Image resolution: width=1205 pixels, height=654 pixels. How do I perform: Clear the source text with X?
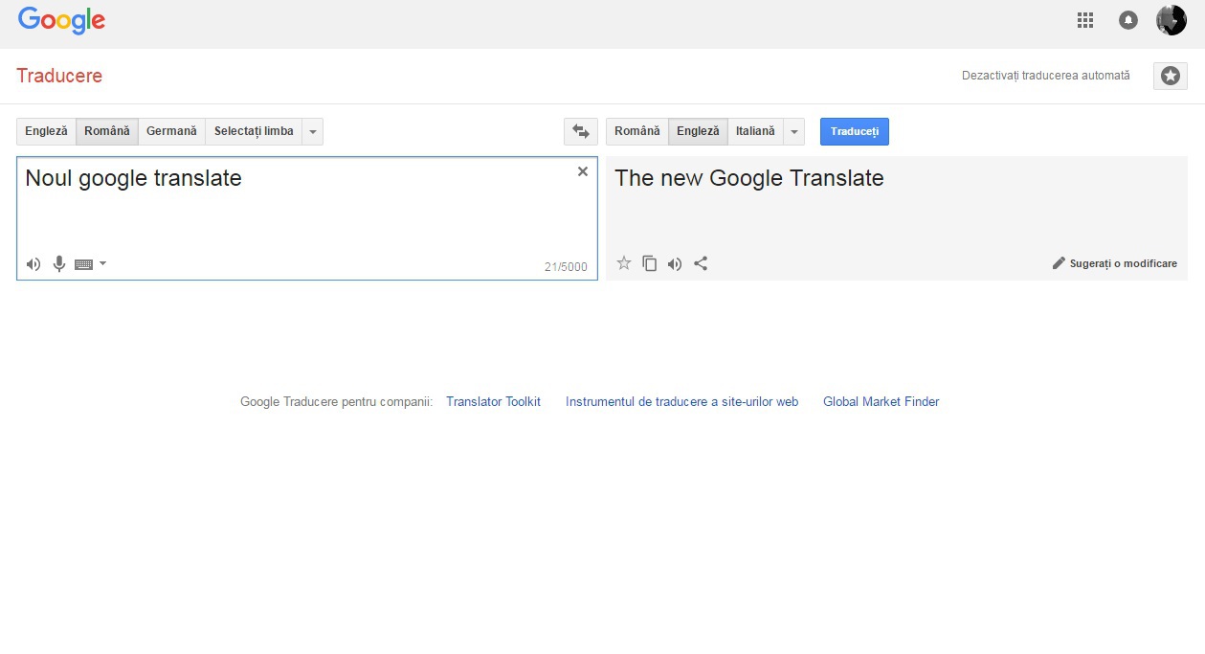click(x=583, y=171)
